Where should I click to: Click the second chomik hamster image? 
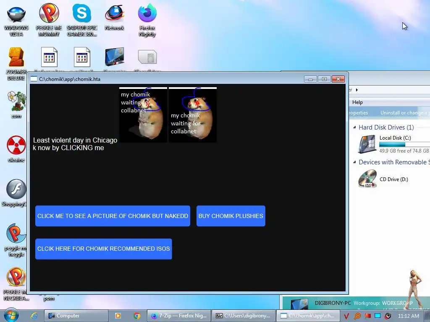tap(192, 115)
